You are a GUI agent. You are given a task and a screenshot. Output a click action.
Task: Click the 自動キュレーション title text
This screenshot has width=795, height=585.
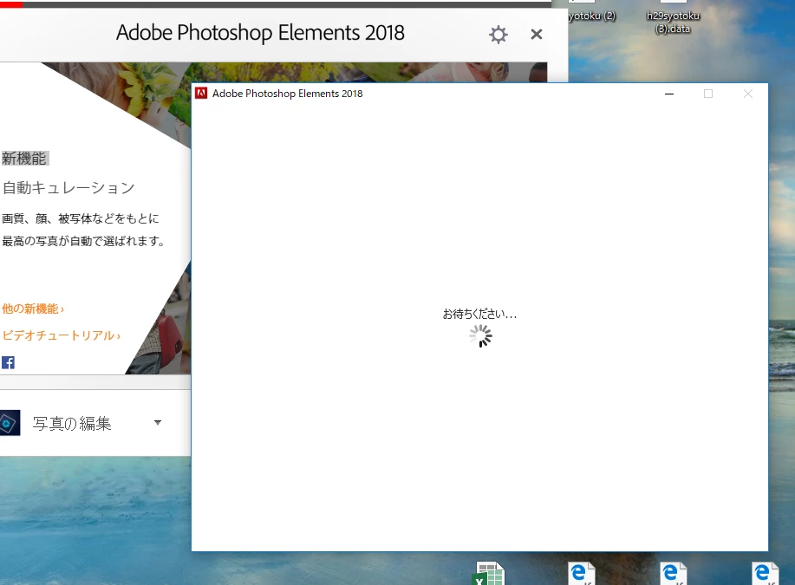click(x=68, y=187)
